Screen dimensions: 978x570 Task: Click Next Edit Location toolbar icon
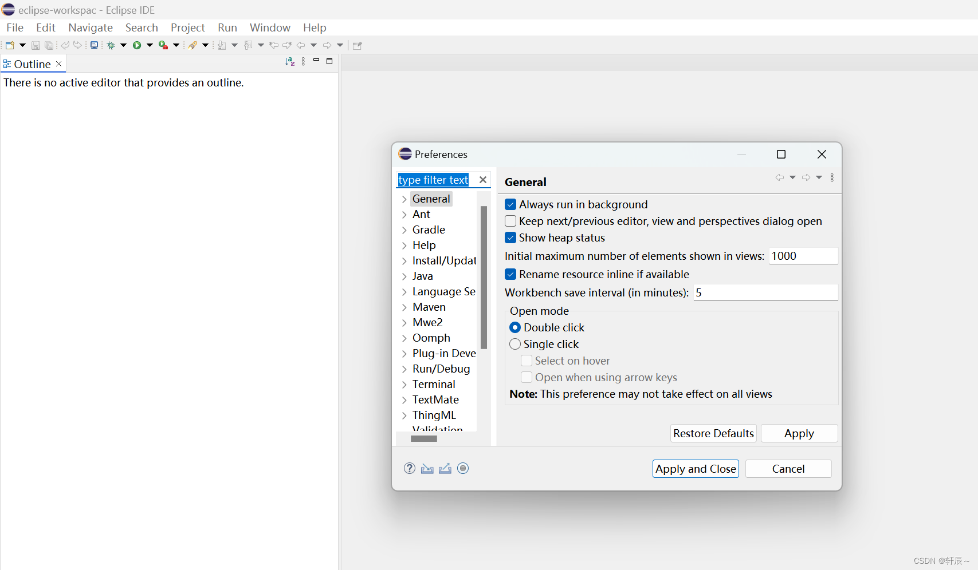click(x=287, y=45)
